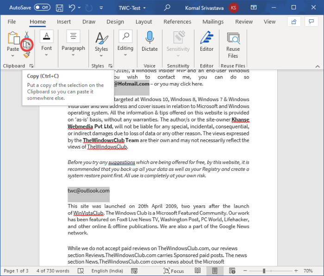
Task: Click the macro recording status icon
Action: click(x=134, y=271)
